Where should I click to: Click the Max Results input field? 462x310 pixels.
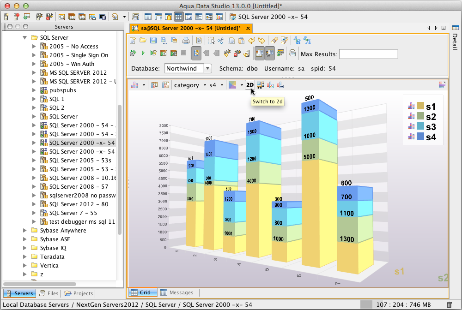[x=369, y=54]
